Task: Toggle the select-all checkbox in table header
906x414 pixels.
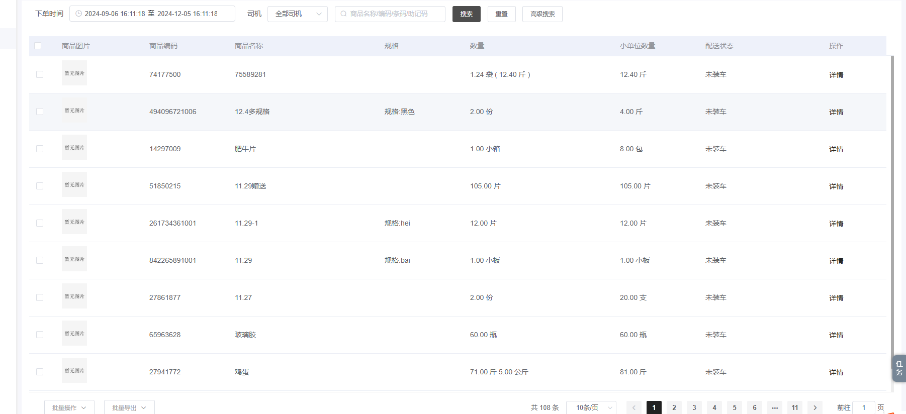Action: [x=38, y=46]
